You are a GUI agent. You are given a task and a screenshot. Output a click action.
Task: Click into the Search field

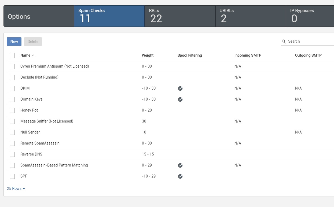(x=310, y=41)
